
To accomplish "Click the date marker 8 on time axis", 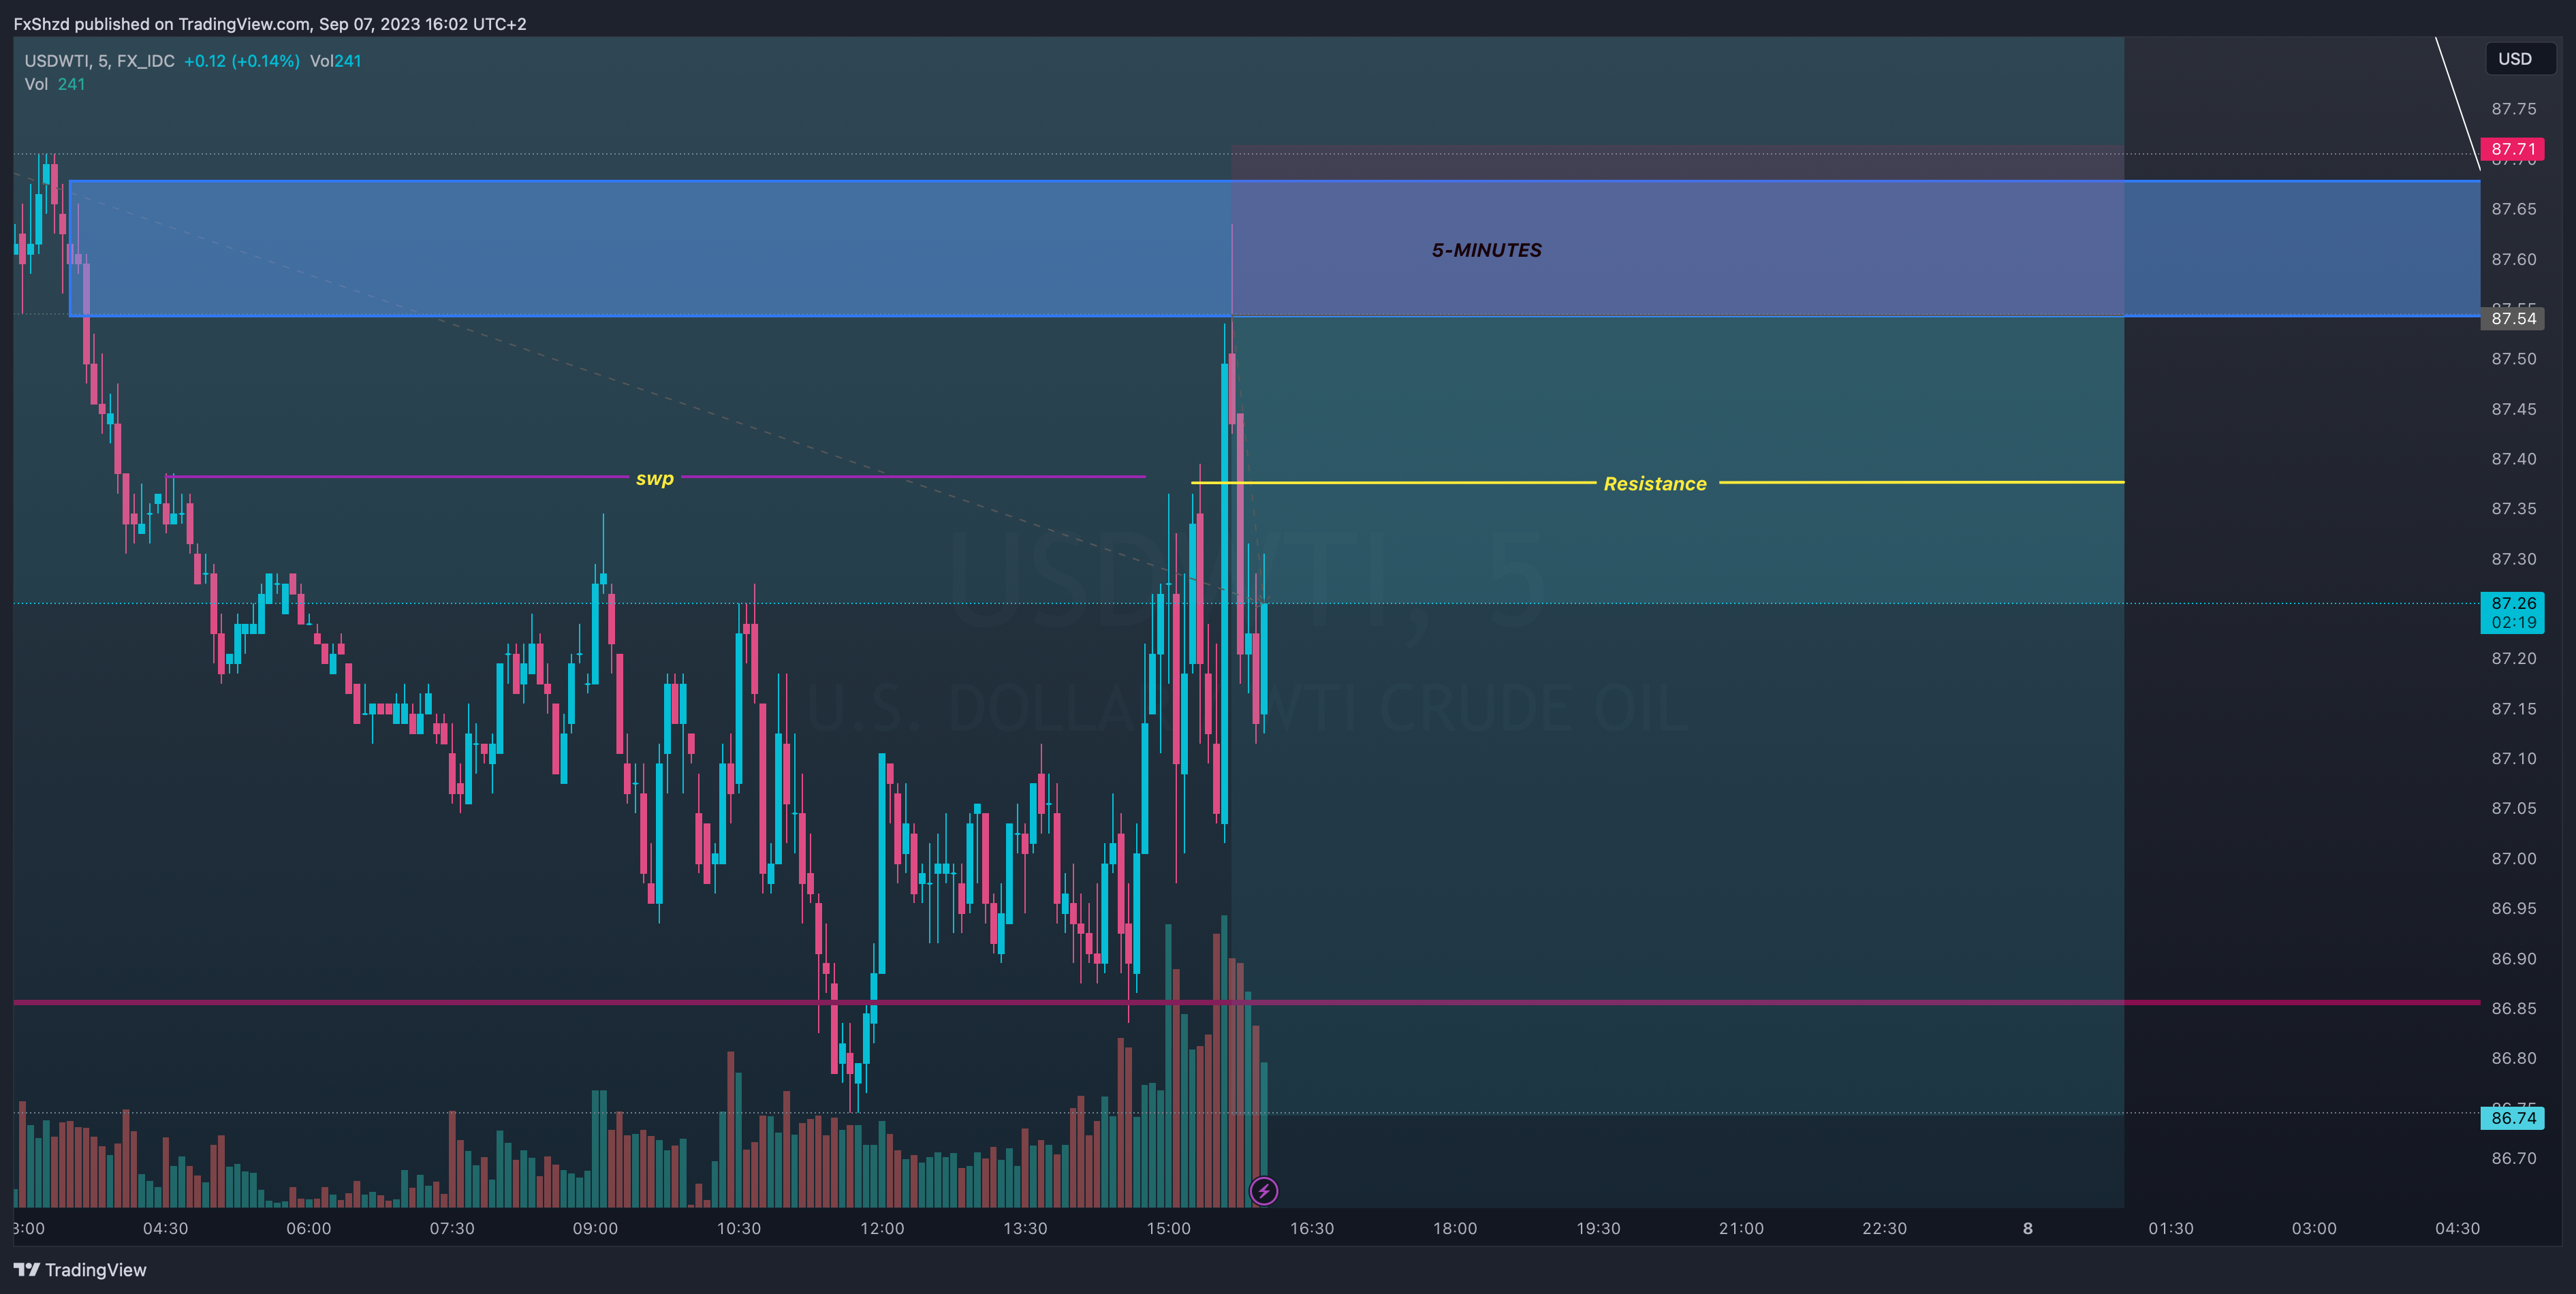I will 2028,1228.
